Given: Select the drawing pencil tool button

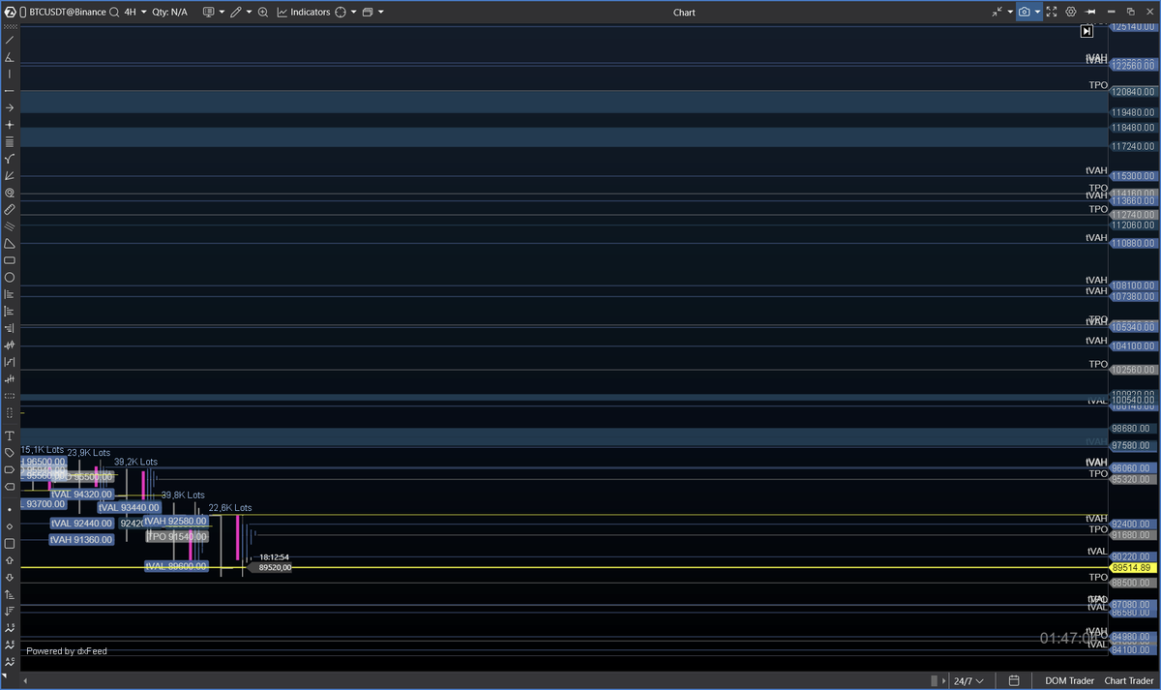Looking at the screenshot, I should point(235,13).
